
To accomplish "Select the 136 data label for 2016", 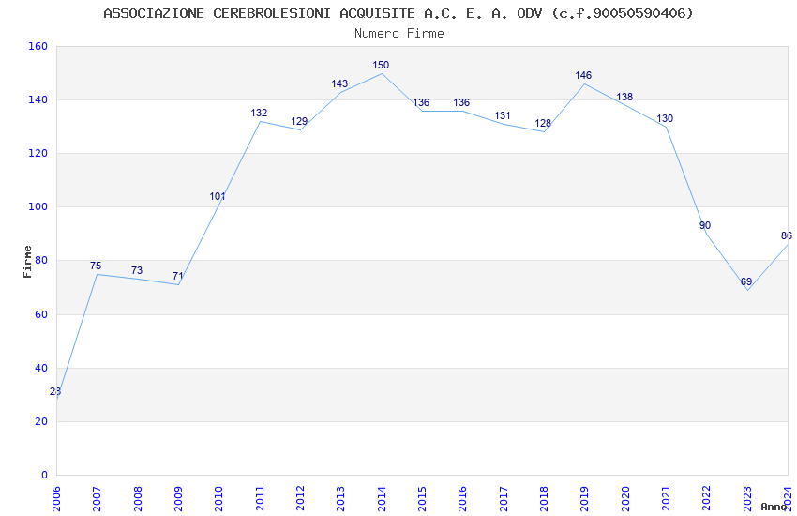I will click(461, 102).
